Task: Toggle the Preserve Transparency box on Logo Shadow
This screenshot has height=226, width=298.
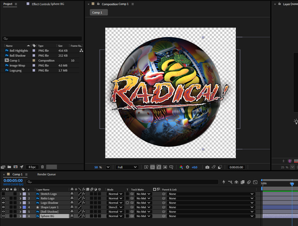Action: pyautogui.click(x=127, y=203)
